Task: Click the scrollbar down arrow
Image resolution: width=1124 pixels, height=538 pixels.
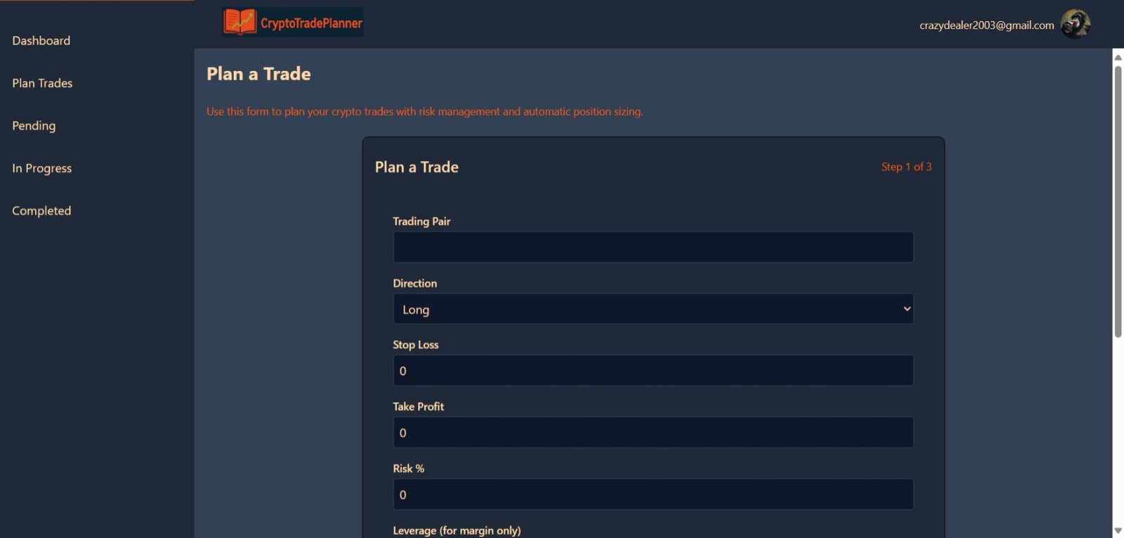Action: [1118, 531]
